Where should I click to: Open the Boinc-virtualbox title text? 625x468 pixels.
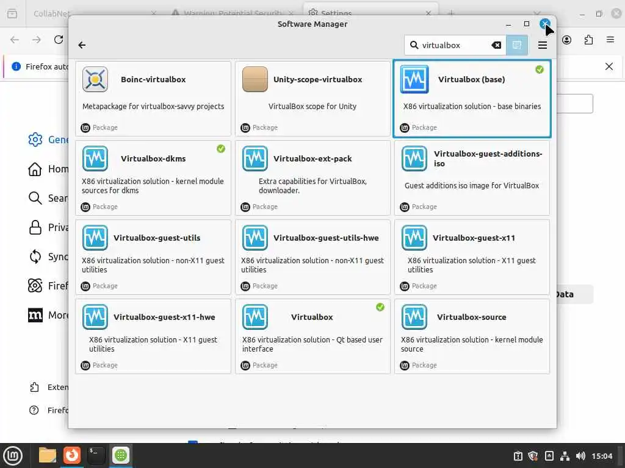coord(153,79)
